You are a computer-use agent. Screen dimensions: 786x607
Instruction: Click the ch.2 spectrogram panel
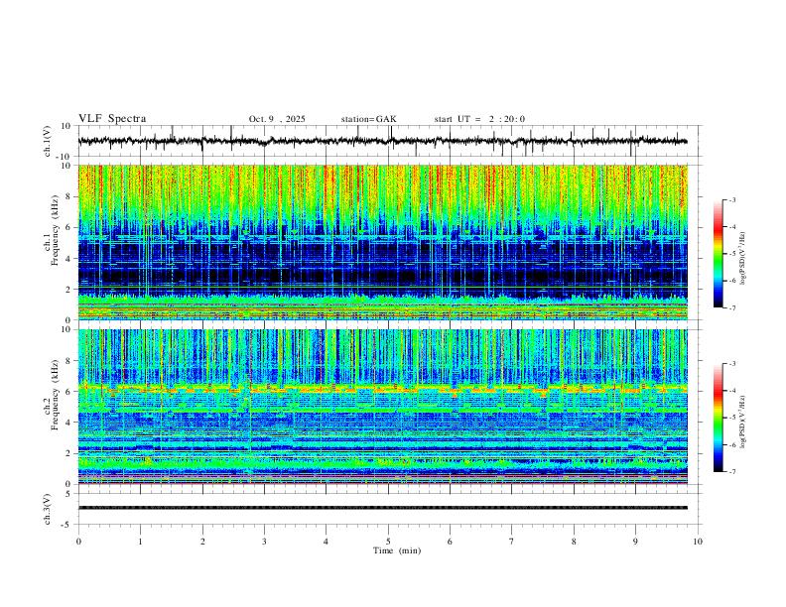[382, 407]
